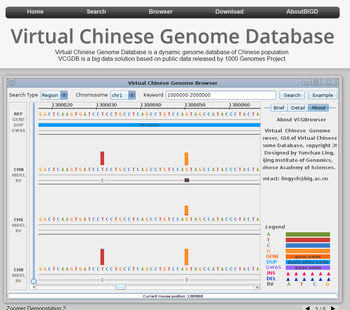Image resolution: width=350 pixels, height=310 pixels.
Task: Open the Download menu item
Action: 229,12
